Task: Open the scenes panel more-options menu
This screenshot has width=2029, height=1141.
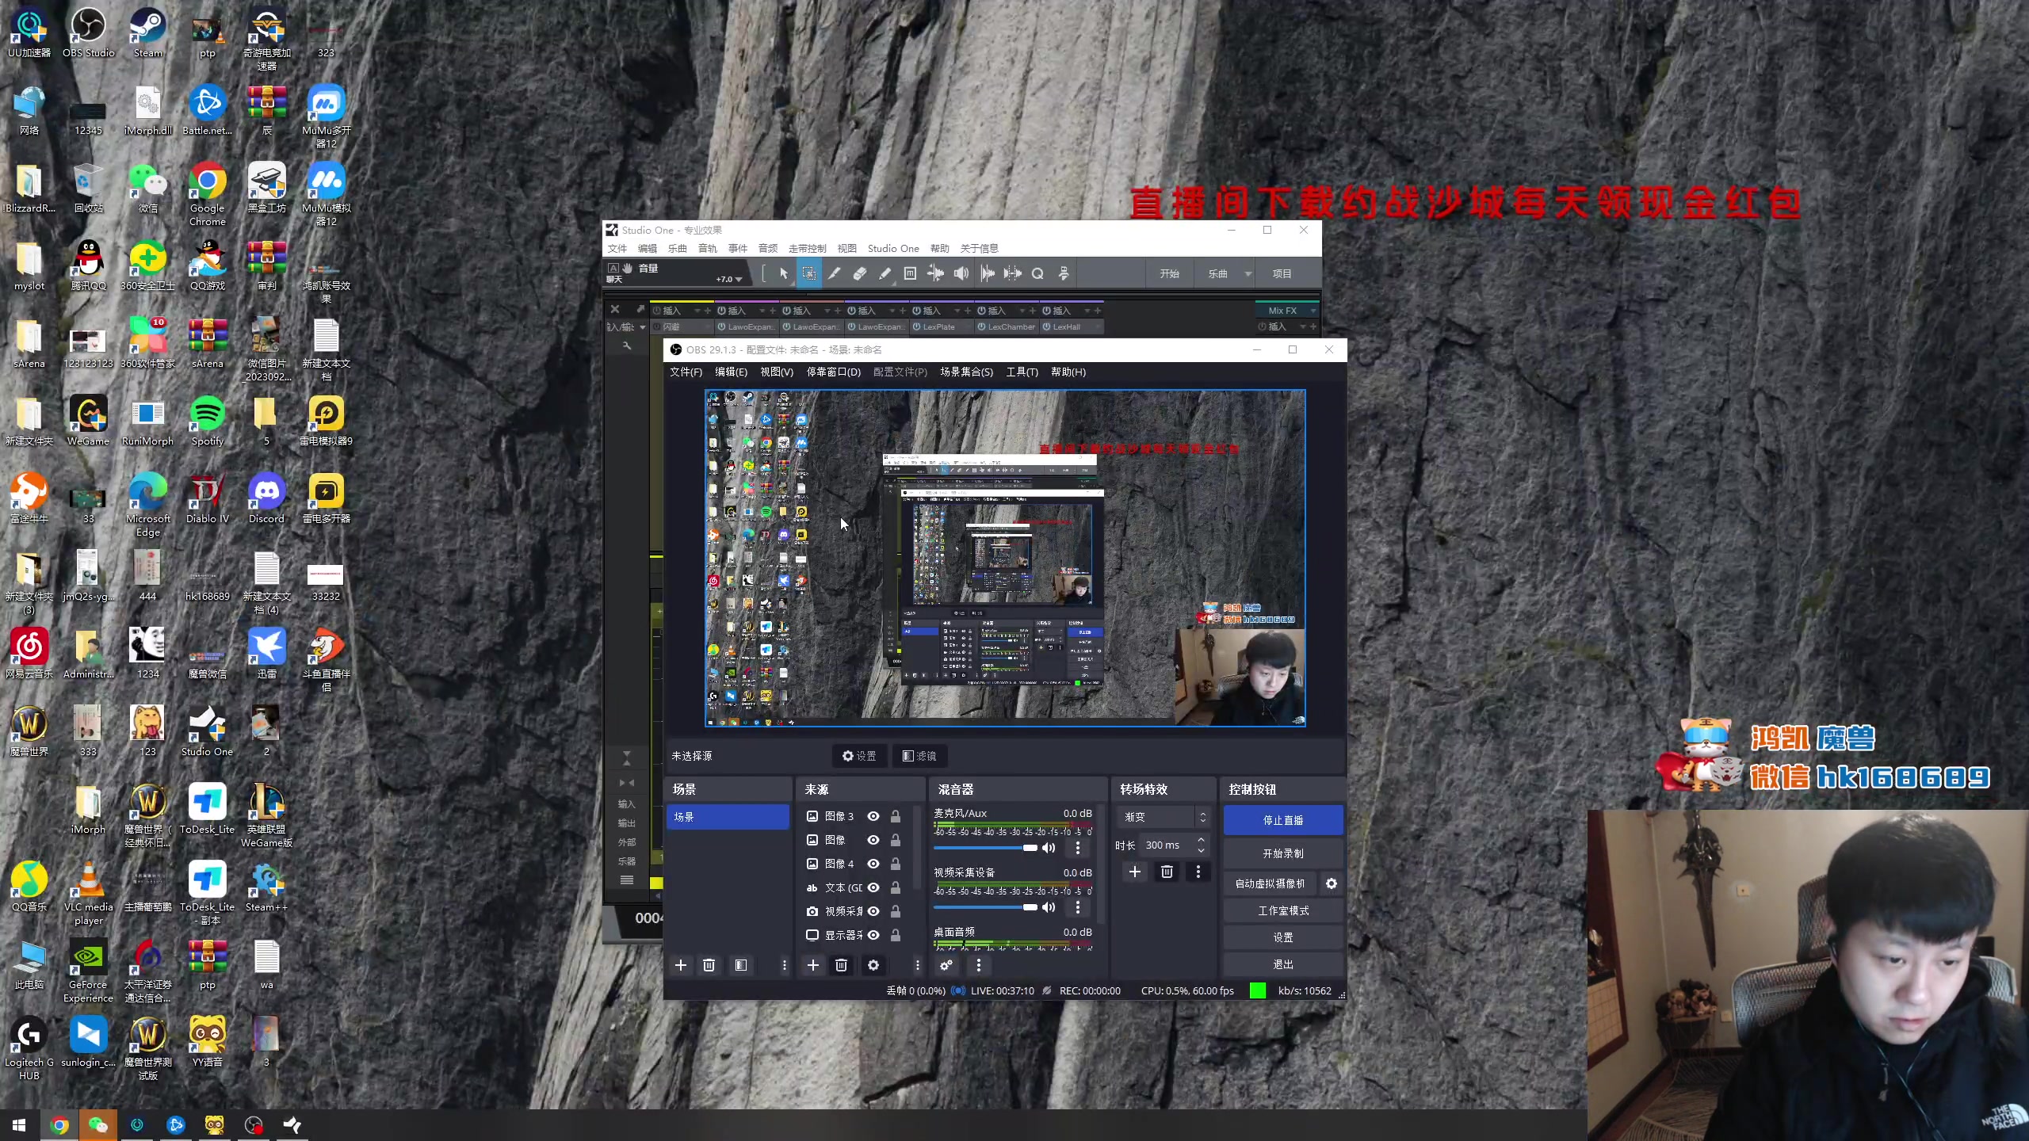Action: (784, 965)
